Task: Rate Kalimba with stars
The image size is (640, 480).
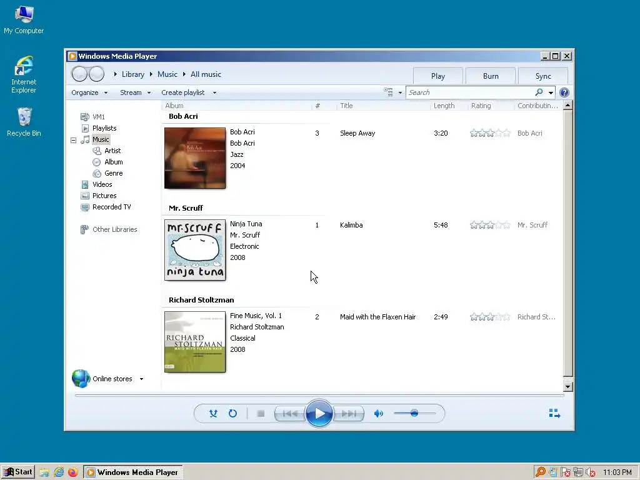Action: 490,225
